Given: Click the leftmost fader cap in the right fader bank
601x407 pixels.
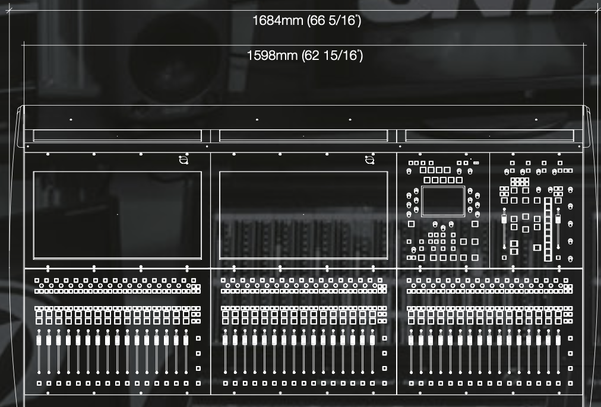Looking at the screenshot, I should point(411,339).
